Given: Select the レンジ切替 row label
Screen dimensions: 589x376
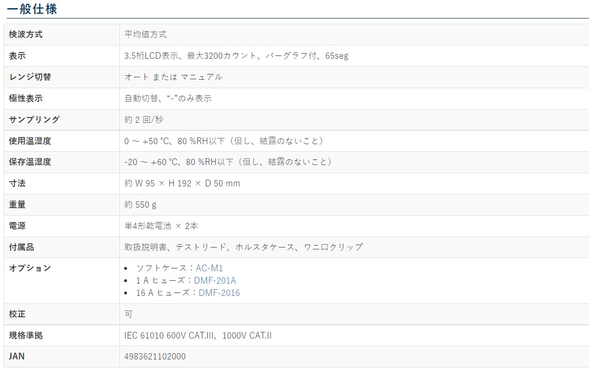Looking at the screenshot, I should pos(30,77).
